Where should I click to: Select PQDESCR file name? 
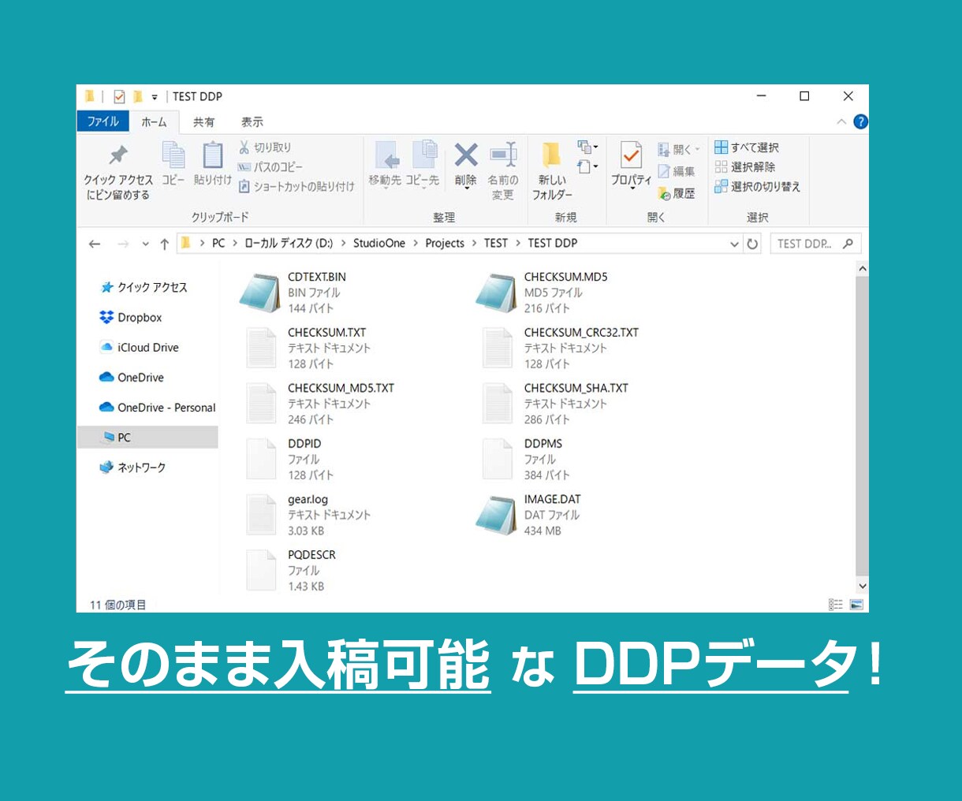coord(311,554)
